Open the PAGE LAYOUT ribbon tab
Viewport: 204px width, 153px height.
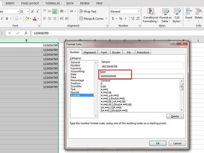(30, 3)
